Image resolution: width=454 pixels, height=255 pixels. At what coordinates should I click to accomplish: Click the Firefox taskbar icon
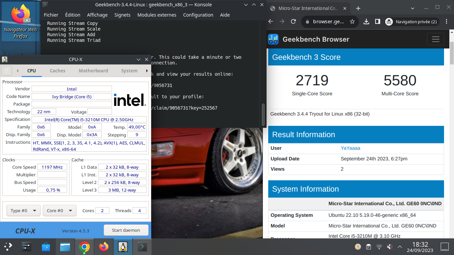[x=104, y=247]
